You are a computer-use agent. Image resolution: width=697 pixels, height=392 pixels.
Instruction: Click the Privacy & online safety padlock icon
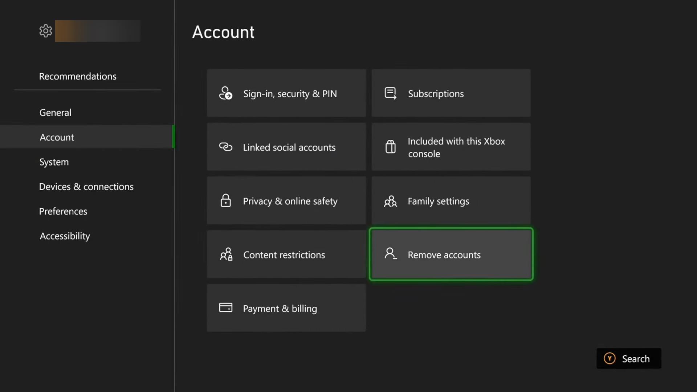[225, 200]
